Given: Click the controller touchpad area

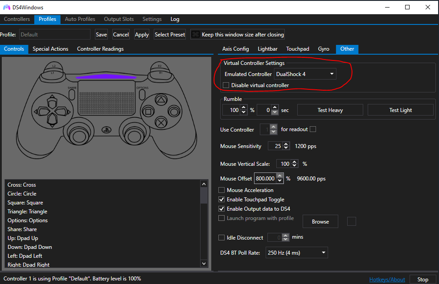Looking at the screenshot, I should click(x=107, y=96).
